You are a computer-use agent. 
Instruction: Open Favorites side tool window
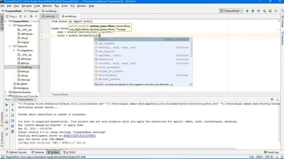click(2, 119)
